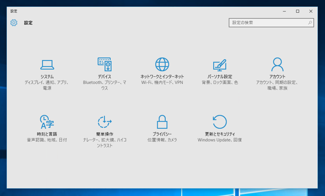Click description 'ディスプレイ、通知、アプリ、電源'

tap(47, 85)
